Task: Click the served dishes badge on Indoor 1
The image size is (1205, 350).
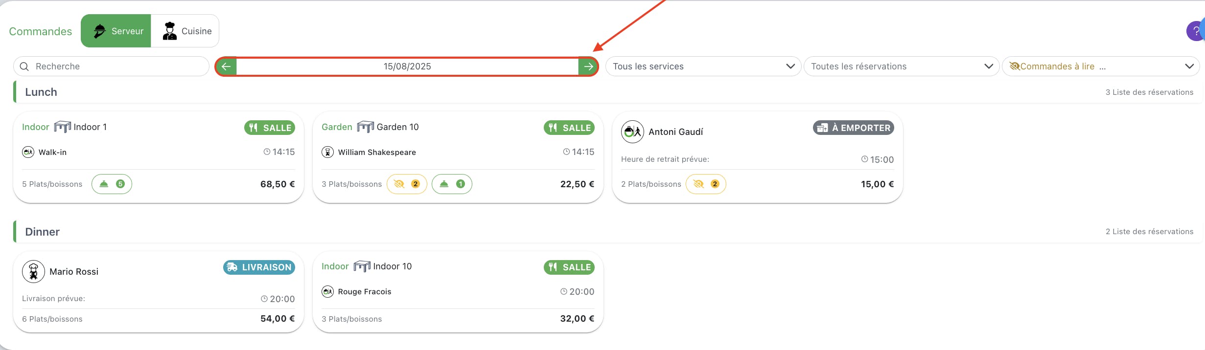Action: [112, 184]
